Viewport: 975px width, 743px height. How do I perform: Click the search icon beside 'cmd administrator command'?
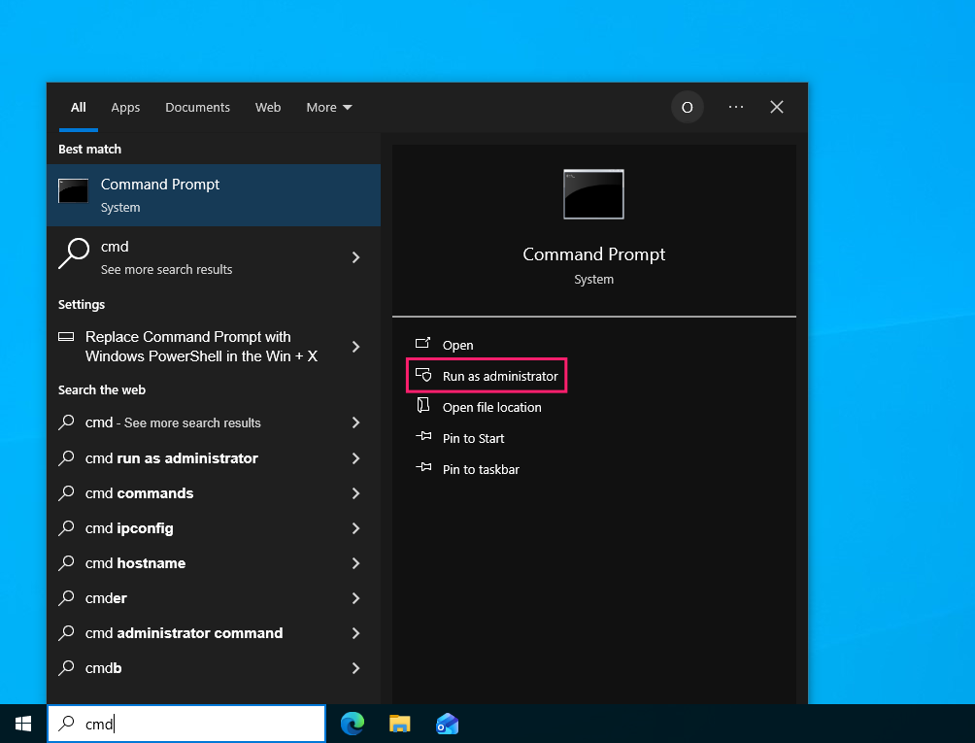(66, 632)
